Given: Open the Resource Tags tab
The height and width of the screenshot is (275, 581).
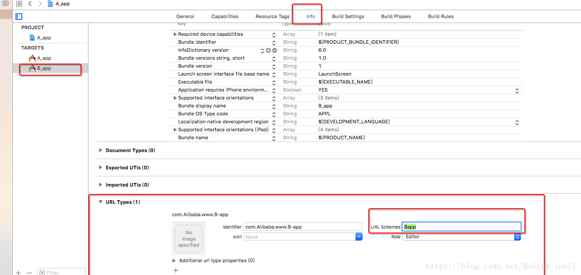Looking at the screenshot, I should coord(272,16).
